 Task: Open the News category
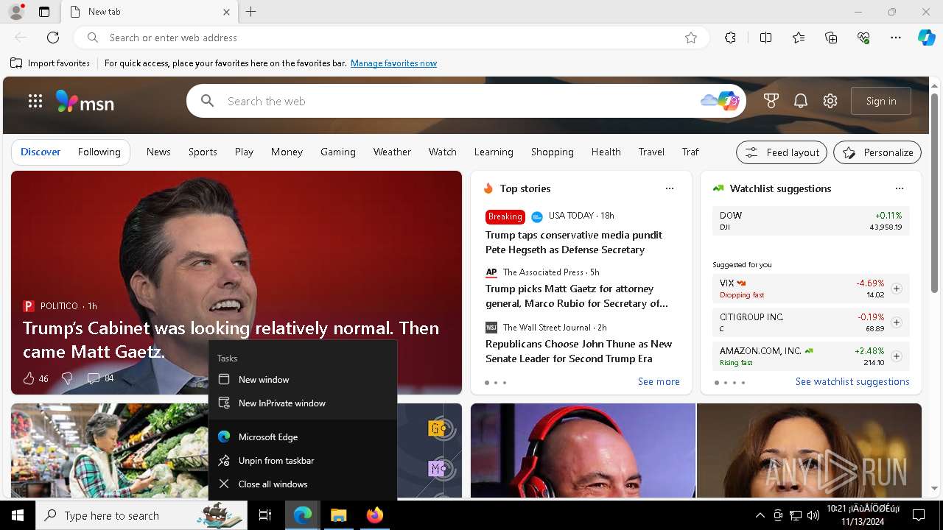(158, 152)
